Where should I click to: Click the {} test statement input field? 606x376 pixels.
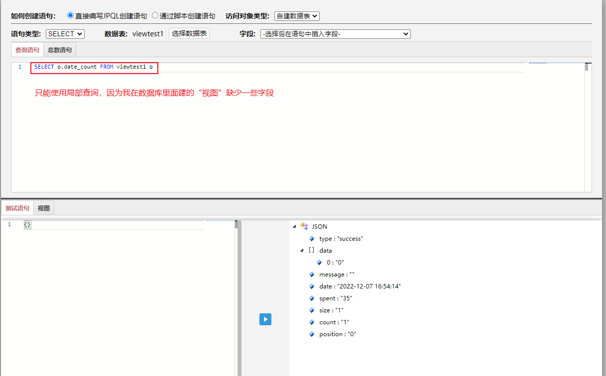click(x=27, y=224)
